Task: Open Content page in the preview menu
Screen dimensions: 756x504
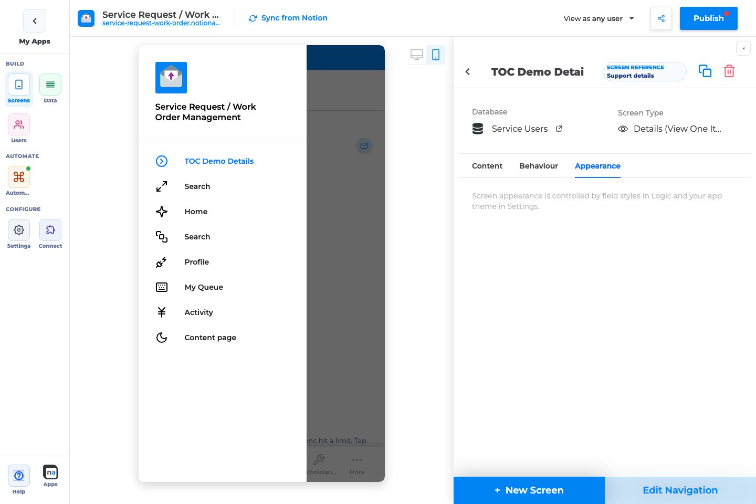Action: tap(222, 338)
